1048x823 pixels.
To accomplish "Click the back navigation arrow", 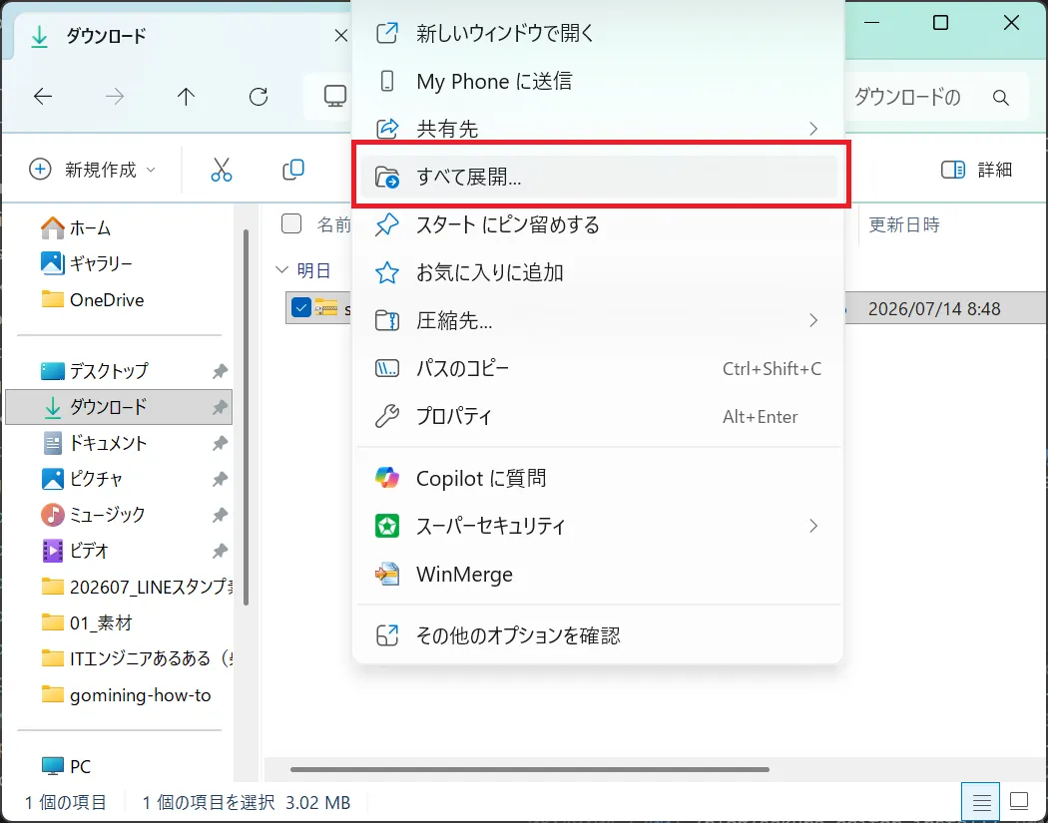I will (43, 97).
